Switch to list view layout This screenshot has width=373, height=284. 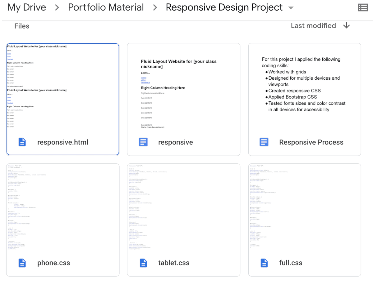tap(363, 7)
